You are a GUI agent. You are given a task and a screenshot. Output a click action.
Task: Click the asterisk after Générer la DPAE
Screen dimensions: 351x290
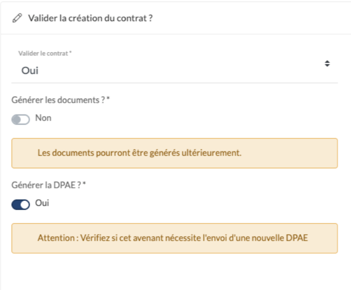click(84, 183)
